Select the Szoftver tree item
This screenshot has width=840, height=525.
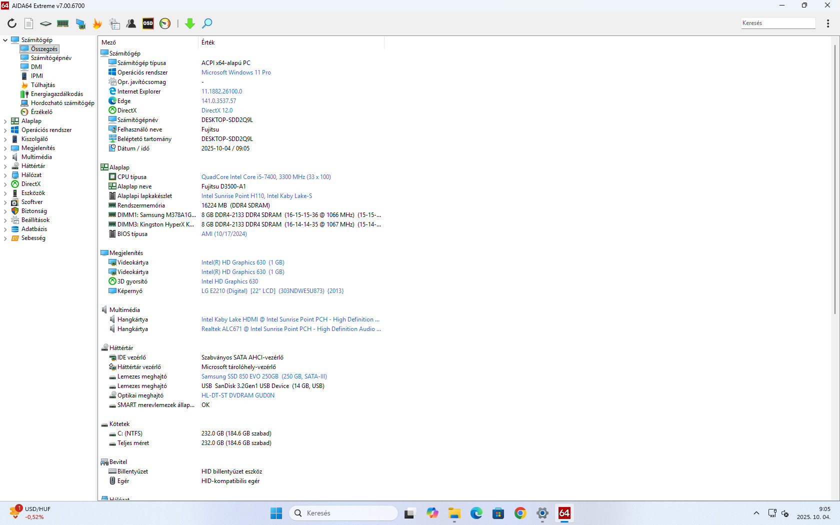pos(32,202)
